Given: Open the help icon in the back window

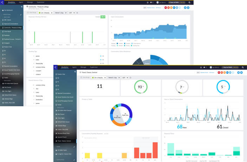Looking at the screenshot, I should [148, 2].
